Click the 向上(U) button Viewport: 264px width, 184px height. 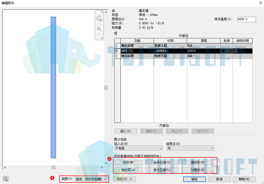[x=177, y=131]
